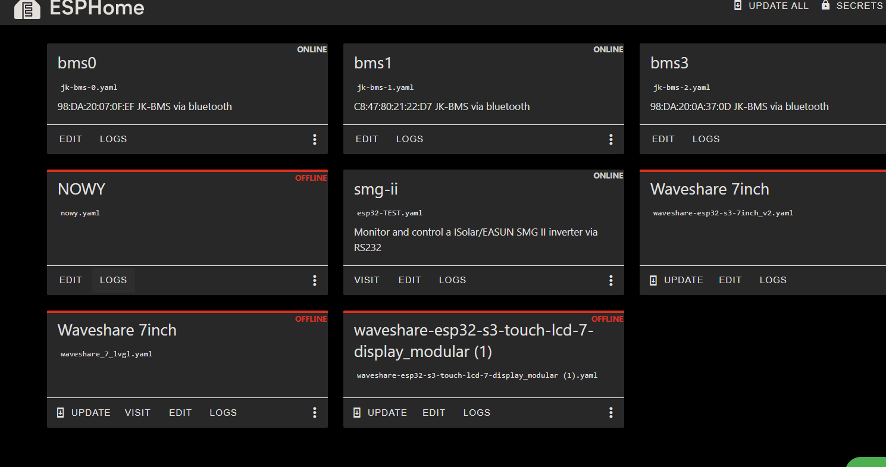Click the ESPHome title text
886x467 pixels.
click(x=97, y=8)
